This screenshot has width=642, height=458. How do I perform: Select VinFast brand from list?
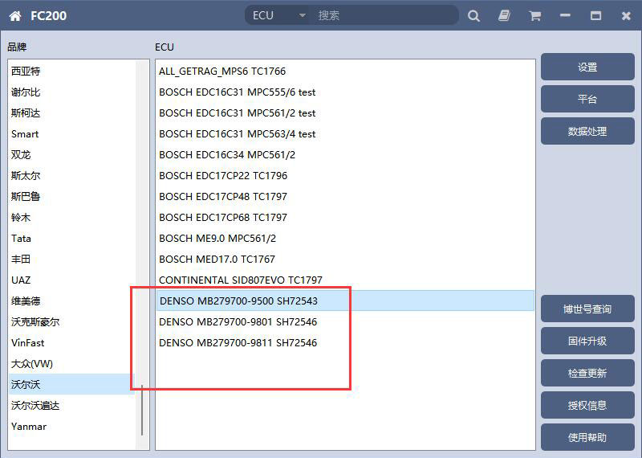pyautogui.click(x=28, y=343)
